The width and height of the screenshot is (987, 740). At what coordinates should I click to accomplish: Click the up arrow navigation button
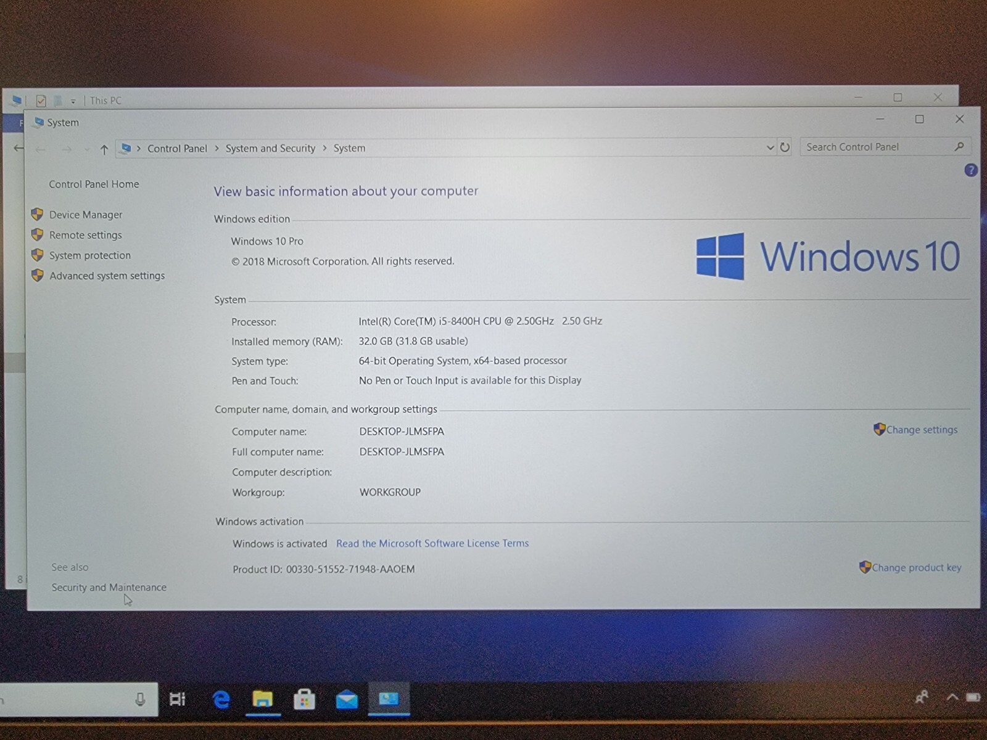(x=104, y=149)
